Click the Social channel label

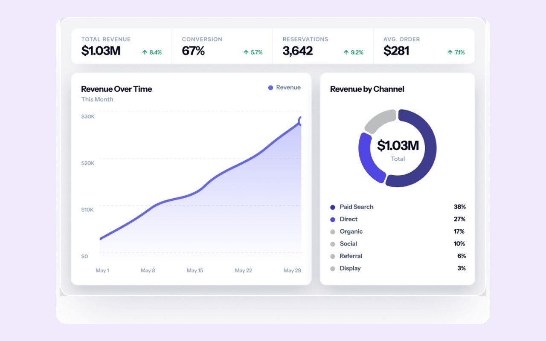[349, 244]
